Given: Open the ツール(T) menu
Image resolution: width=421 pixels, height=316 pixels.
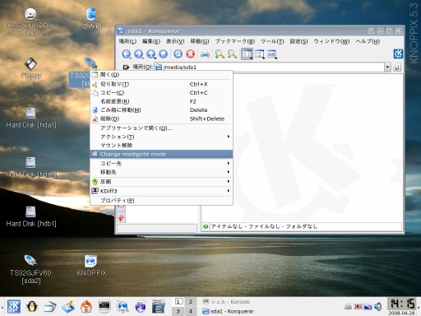Looking at the screenshot, I should click(x=272, y=41).
